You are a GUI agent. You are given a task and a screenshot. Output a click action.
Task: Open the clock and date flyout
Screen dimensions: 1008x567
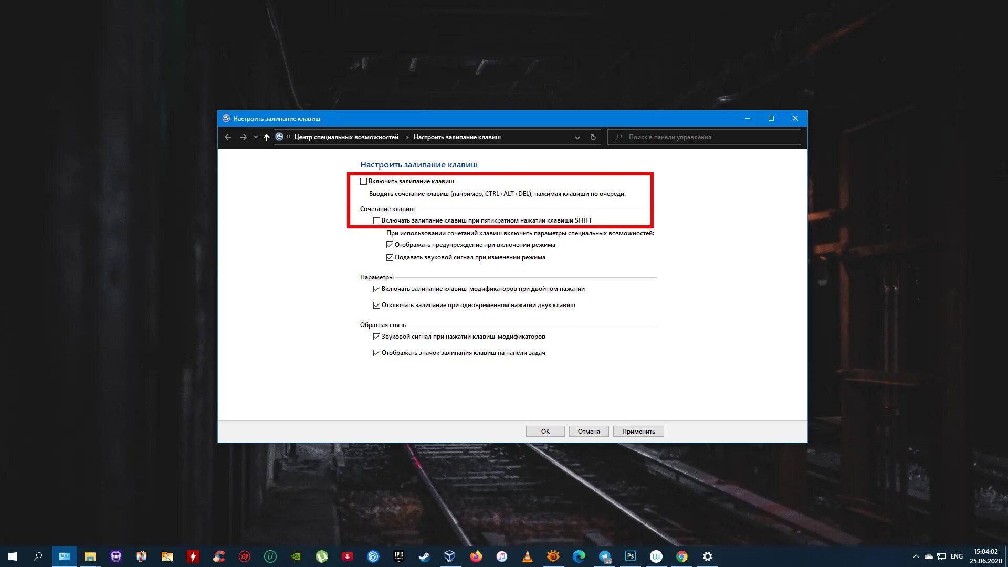coord(985,556)
